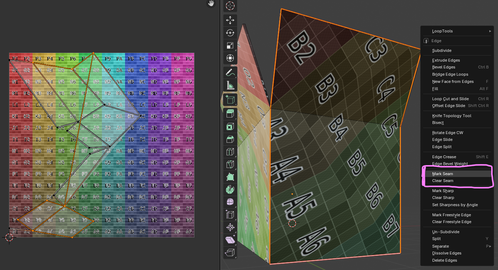Viewport: 498px width, 270px height.
Task: Select the Scale tool
Action: pyautogui.click(x=230, y=45)
